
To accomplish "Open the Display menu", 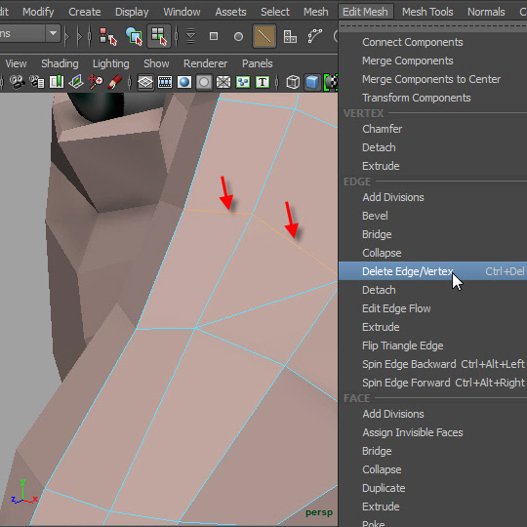I will coord(132,12).
